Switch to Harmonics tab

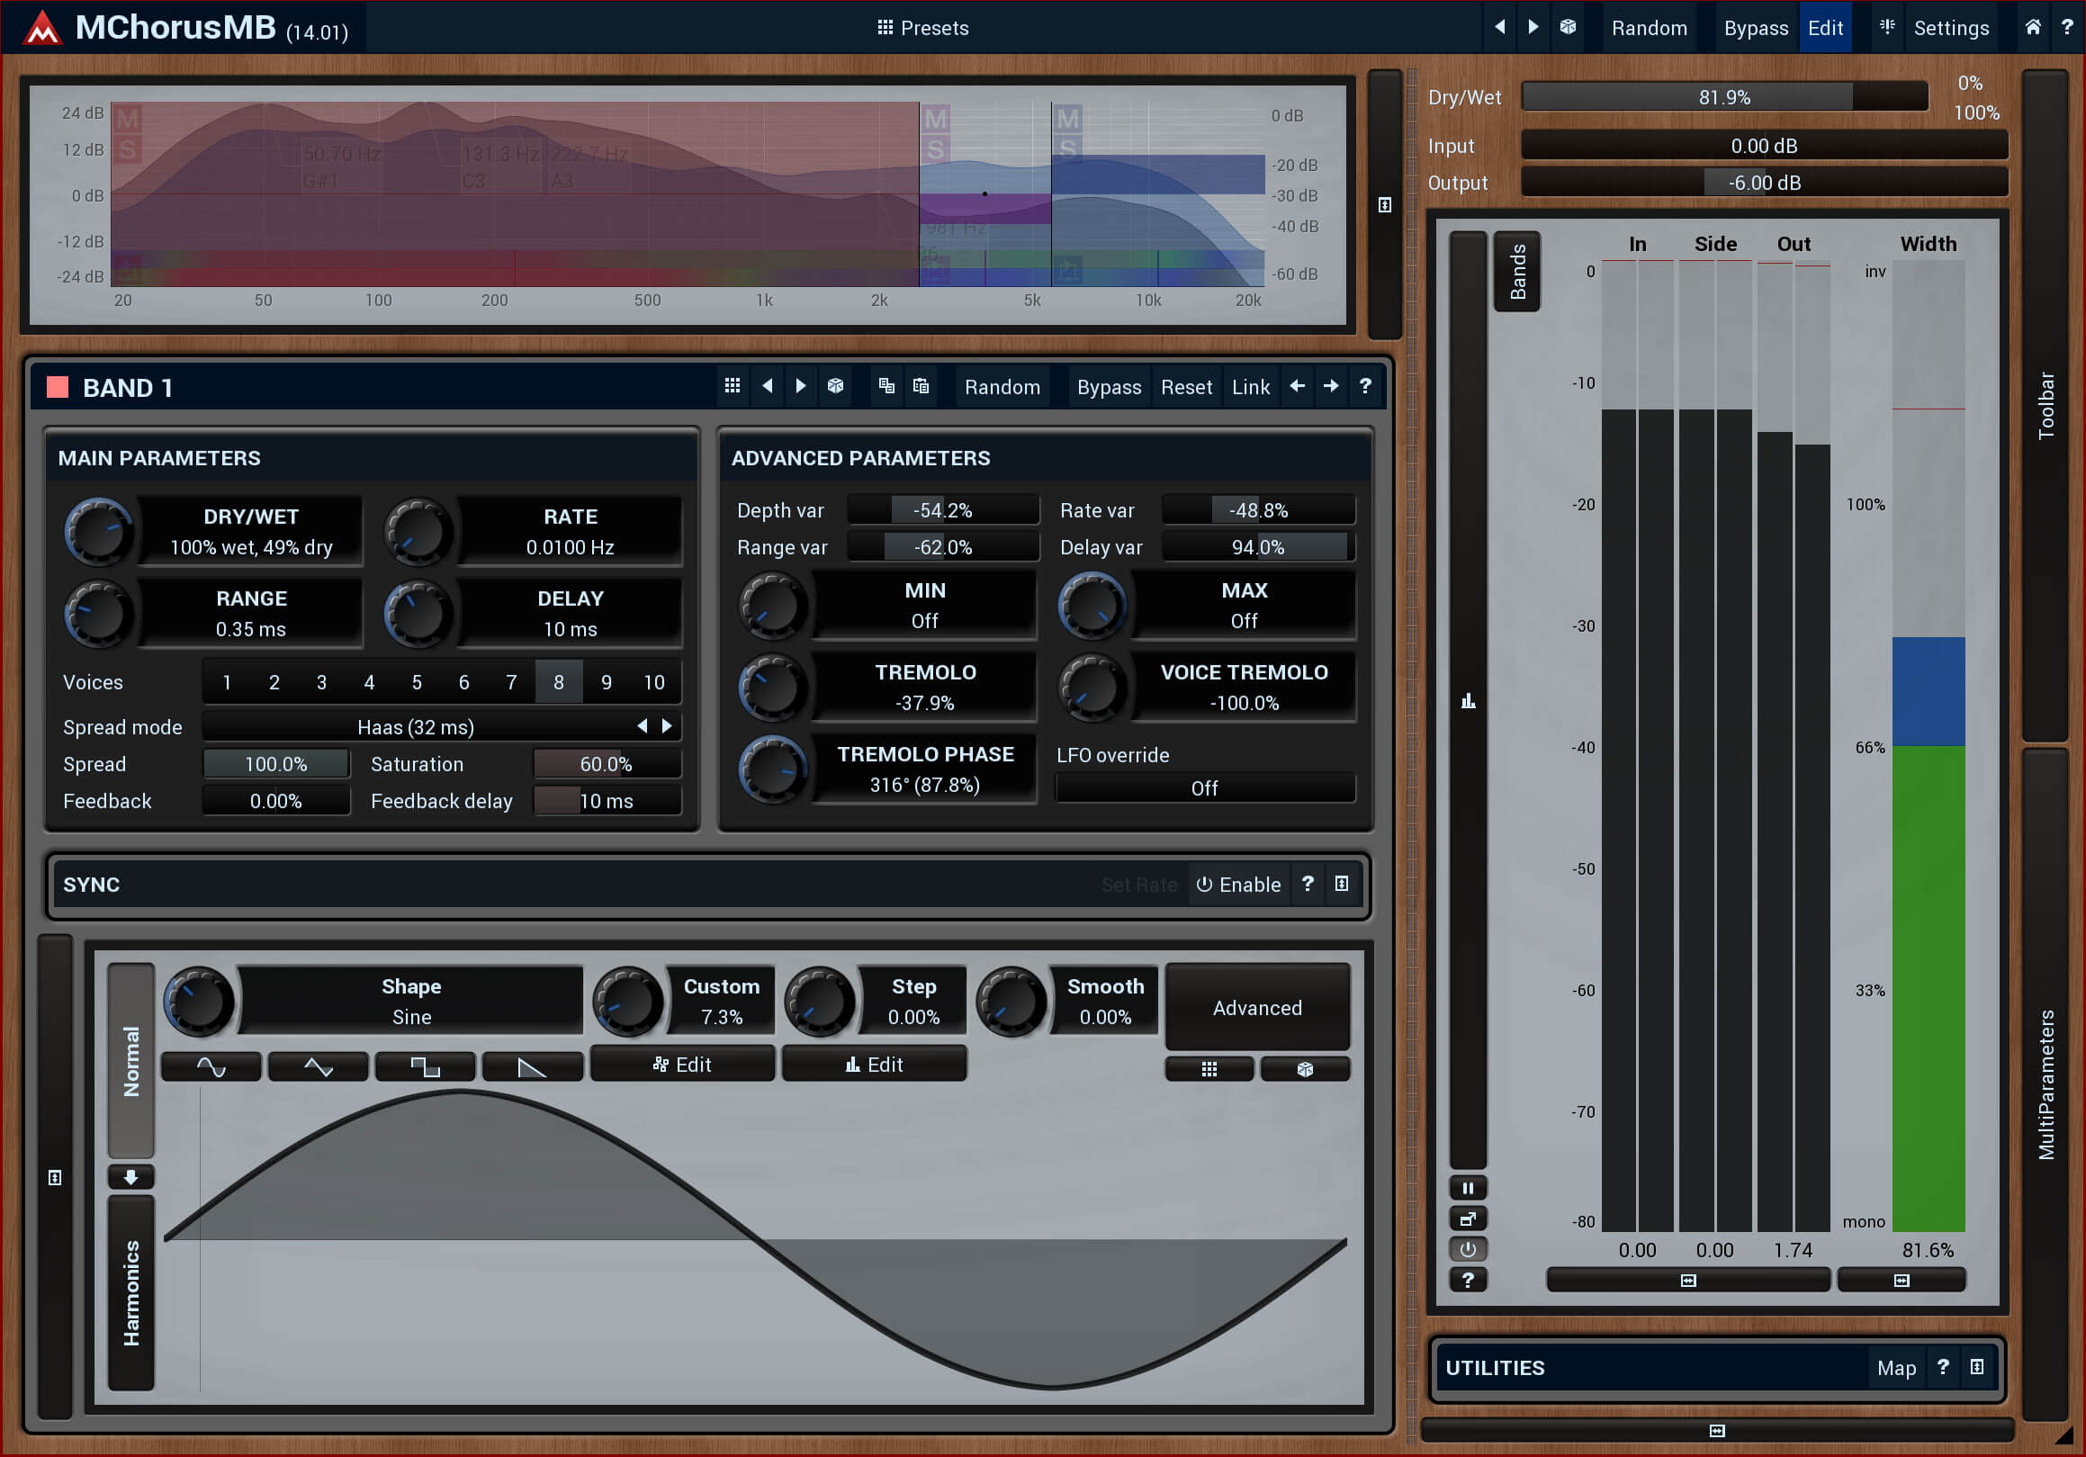click(130, 1293)
